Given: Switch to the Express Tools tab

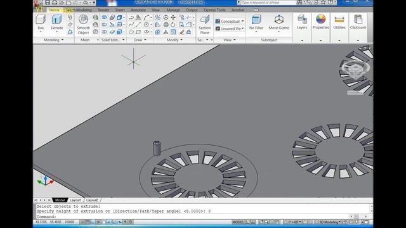Looking at the screenshot, I should 214,10.
